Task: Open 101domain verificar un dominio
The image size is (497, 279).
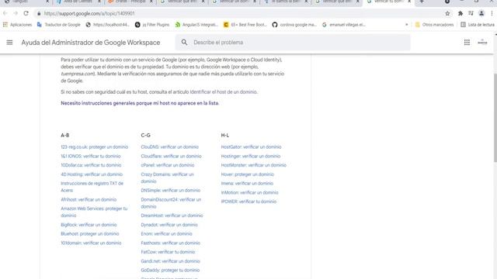Action: click(x=91, y=243)
